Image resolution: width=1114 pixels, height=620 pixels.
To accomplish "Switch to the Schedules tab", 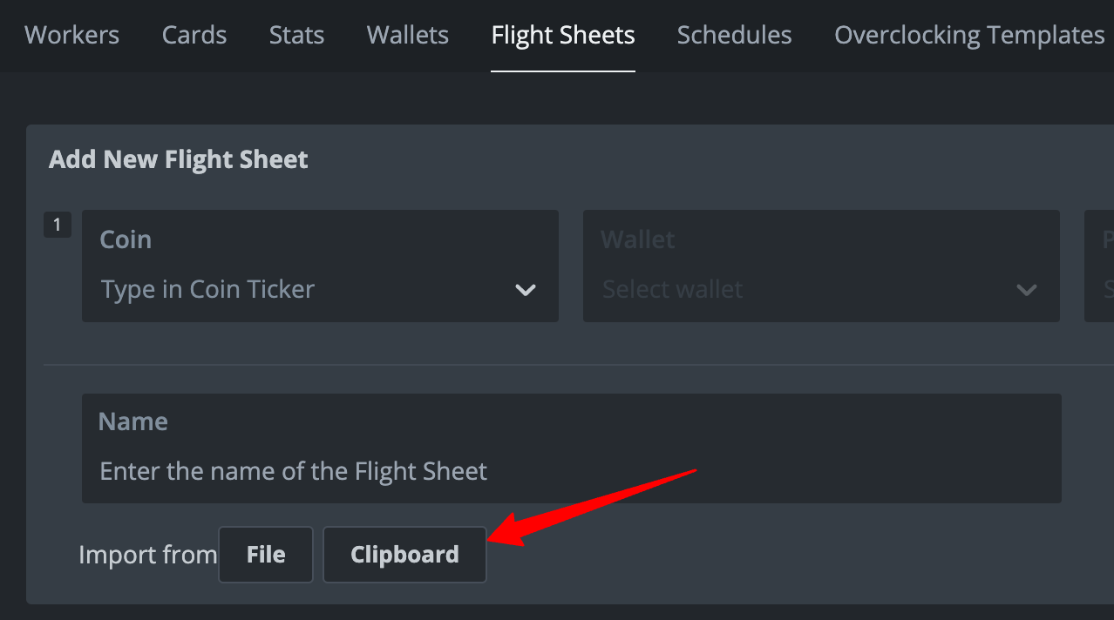I will coord(734,35).
